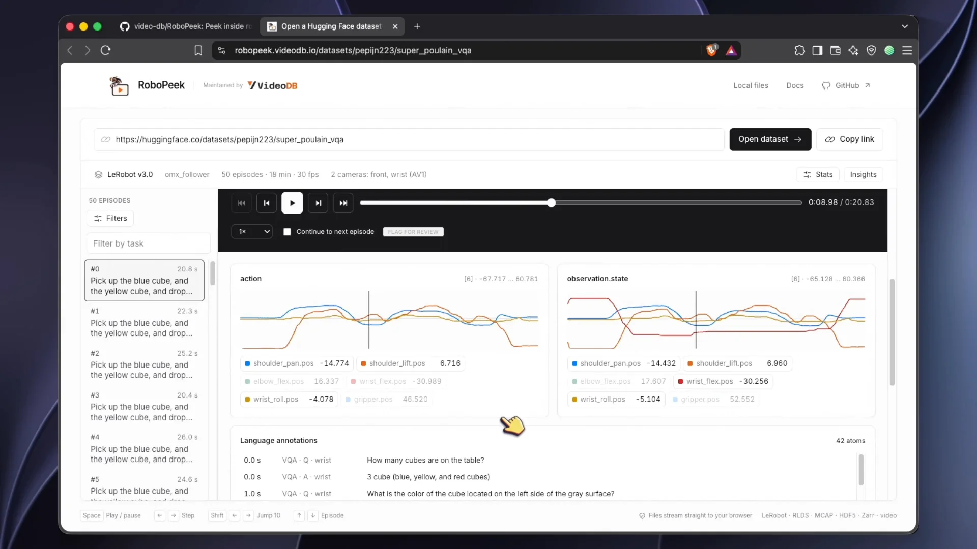The image size is (977, 549).
Task: Click the Hugging Face dataset URL field
Action: [x=409, y=139]
